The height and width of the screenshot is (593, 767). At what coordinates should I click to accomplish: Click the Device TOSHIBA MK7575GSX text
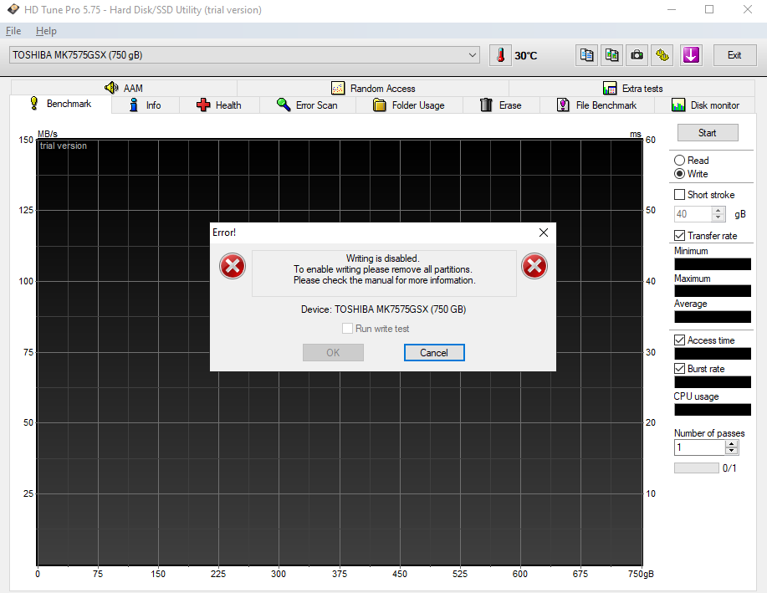[383, 309]
